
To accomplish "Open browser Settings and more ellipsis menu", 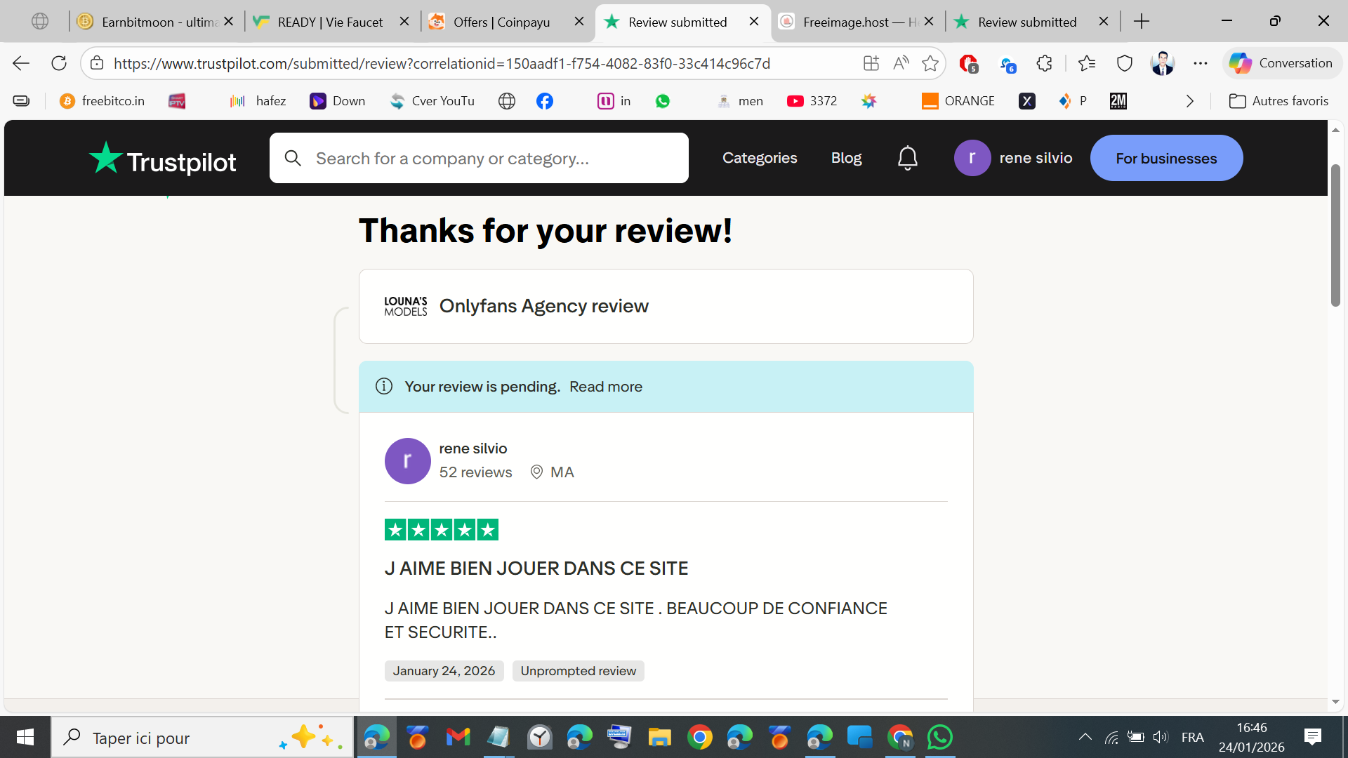I will click(x=1200, y=63).
